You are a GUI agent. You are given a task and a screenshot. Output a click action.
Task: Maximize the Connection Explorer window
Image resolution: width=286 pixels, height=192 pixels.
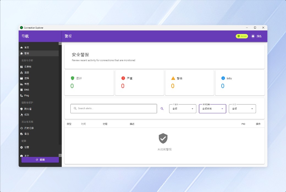255,28
